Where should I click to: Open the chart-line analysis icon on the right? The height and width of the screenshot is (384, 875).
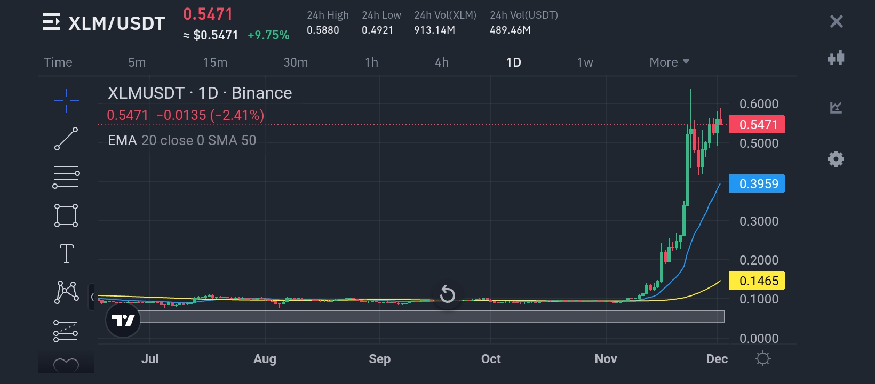pos(836,108)
